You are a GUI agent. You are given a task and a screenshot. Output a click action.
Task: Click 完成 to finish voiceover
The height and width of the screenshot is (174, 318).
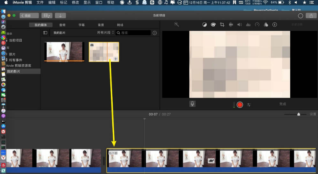[283, 104]
